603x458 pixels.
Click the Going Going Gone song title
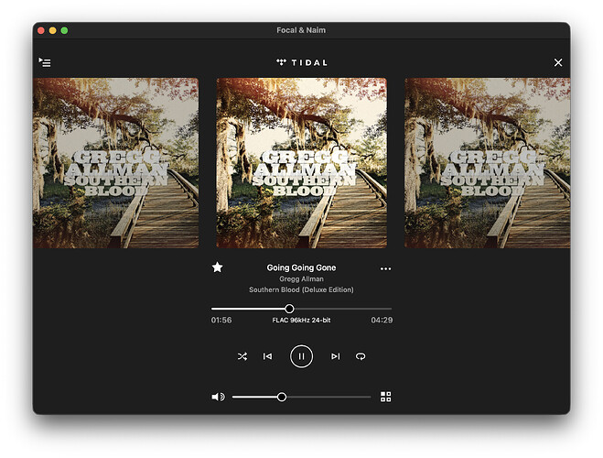click(301, 267)
